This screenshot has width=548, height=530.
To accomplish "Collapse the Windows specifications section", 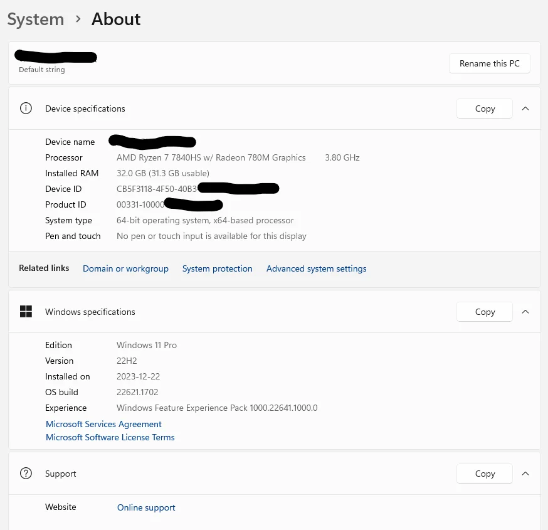I will 525,312.
